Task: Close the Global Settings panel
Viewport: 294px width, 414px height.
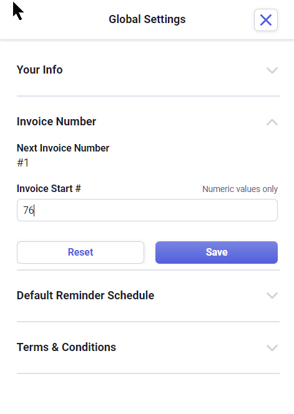Action: click(266, 20)
